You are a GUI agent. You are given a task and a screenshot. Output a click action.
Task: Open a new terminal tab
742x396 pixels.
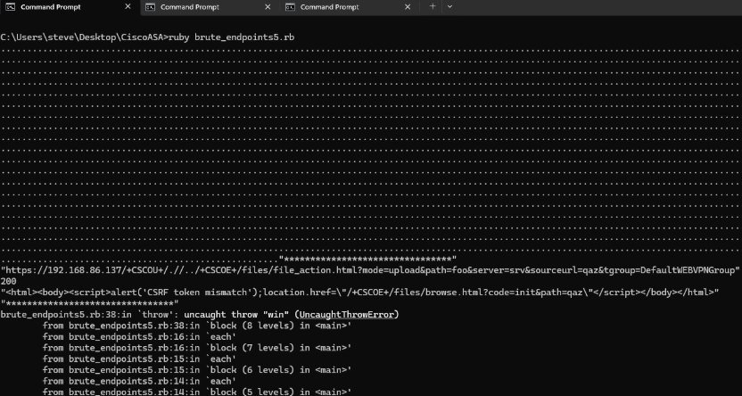[x=432, y=6]
